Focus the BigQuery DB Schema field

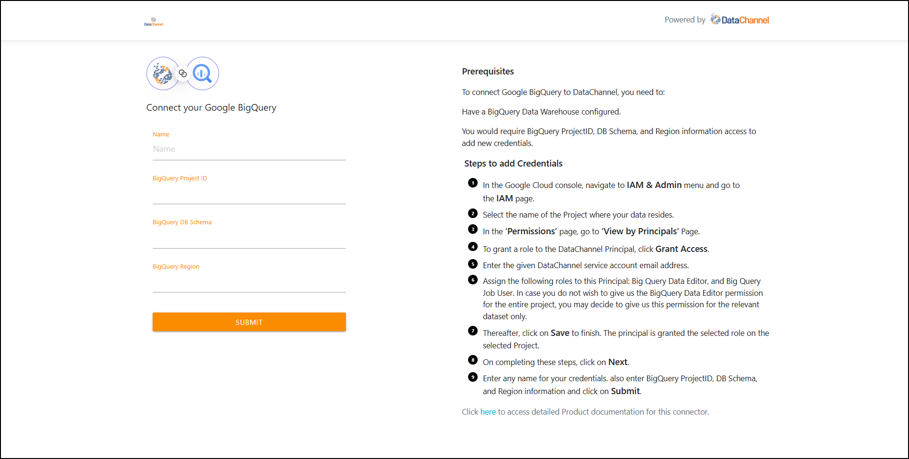tap(249, 238)
